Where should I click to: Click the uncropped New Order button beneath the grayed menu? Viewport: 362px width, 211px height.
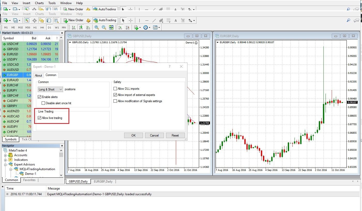(x=73, y=20)
